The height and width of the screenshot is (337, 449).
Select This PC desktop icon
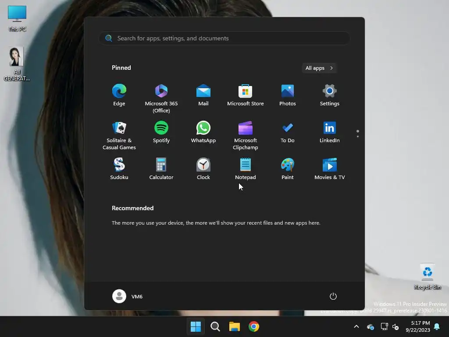coord(17,18)
